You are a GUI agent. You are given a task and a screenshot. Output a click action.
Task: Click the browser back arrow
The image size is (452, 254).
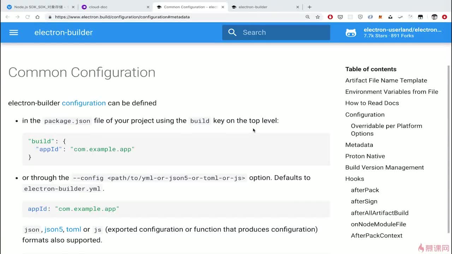7,17
